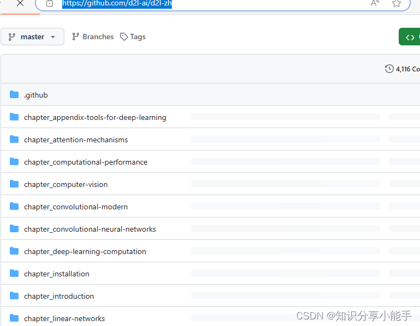
Task: Click folder icon of chapter_convolutional-modern
Action: point(14,206)
